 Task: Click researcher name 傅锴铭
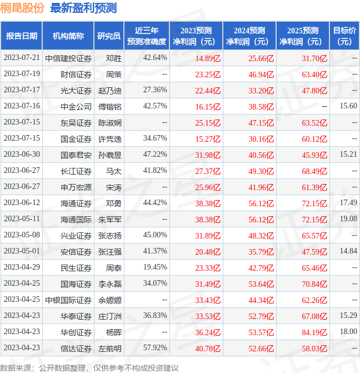click(x=110, y=107)
